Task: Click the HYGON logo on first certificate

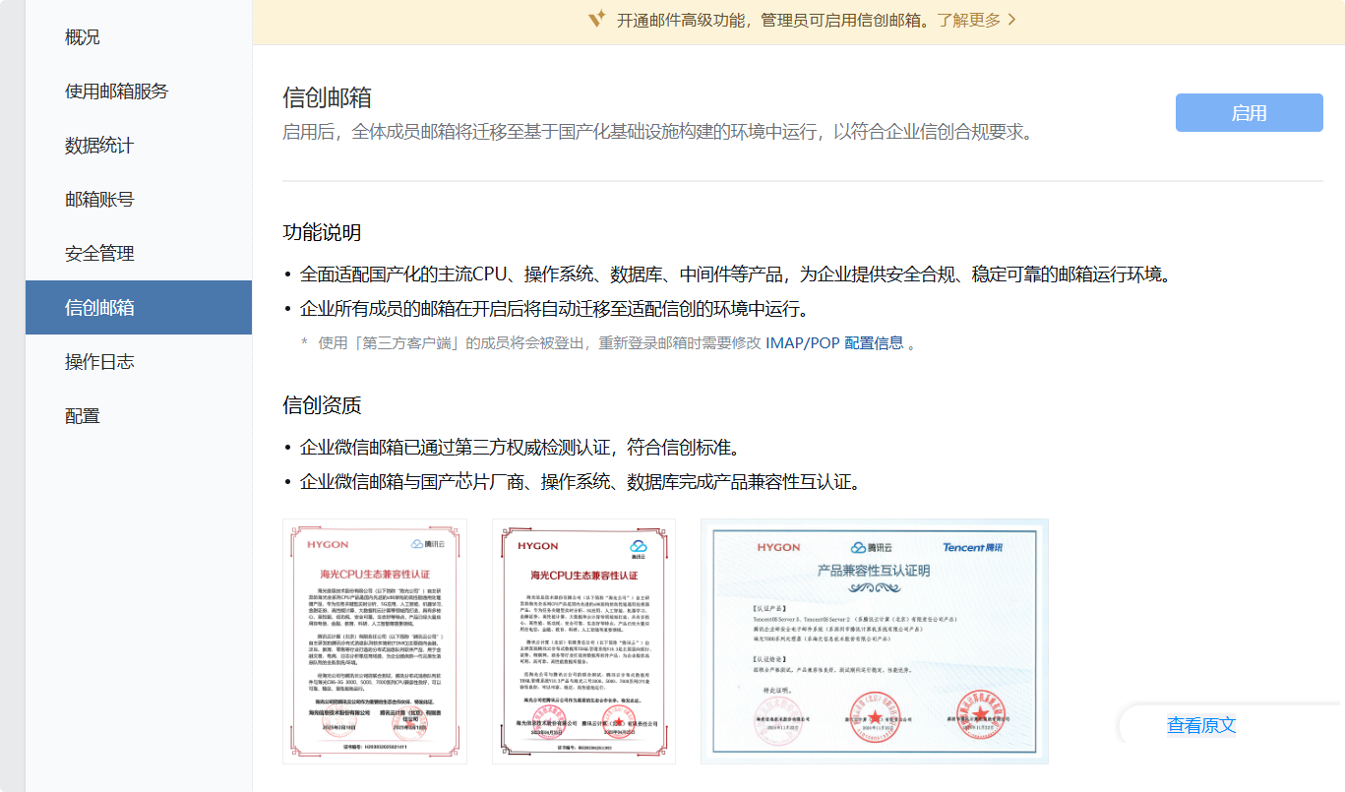Action: pos(329,545)
